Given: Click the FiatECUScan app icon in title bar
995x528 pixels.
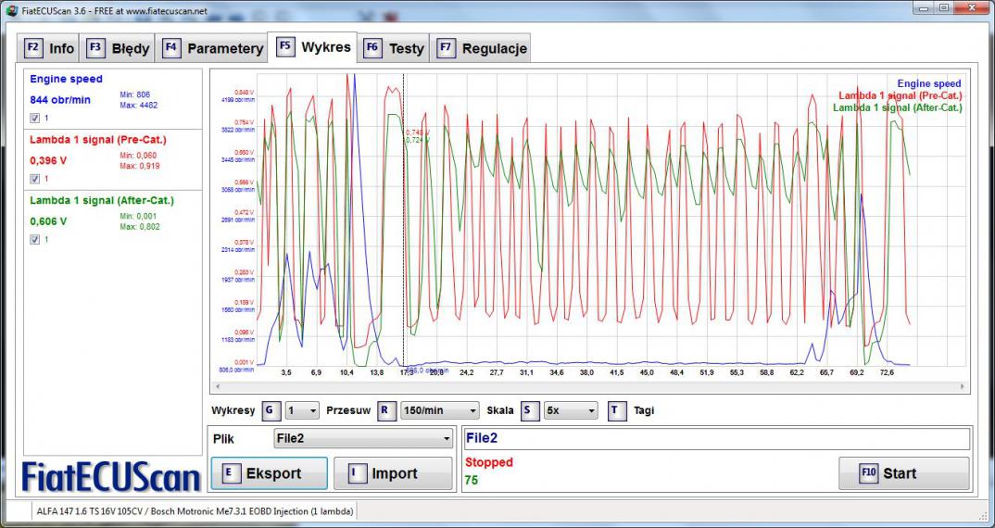Looking at the screenshot, I should 11,11.
